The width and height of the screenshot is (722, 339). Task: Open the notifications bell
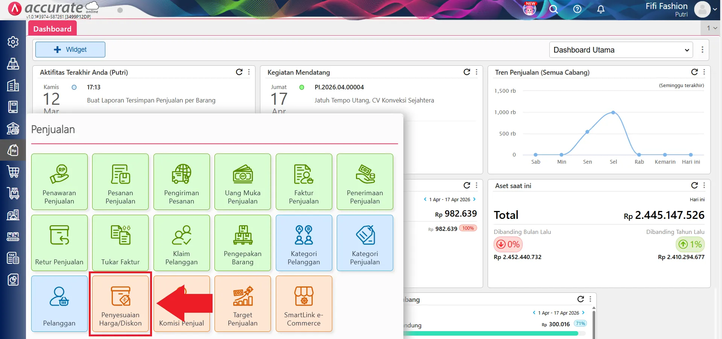tap(601, 9)
